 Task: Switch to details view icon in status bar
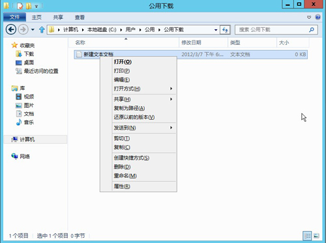[307, 236]
